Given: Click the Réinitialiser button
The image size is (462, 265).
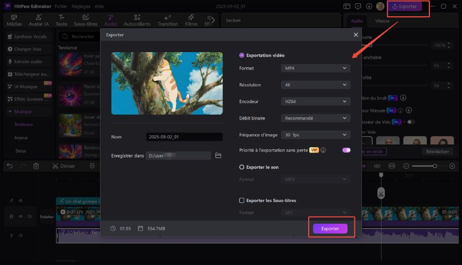Looking at the screenshot, I should point(438,152).
